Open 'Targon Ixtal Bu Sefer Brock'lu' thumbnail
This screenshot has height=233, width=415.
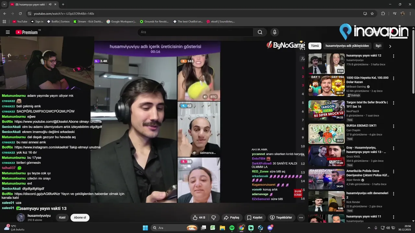(x=326, y=110)
